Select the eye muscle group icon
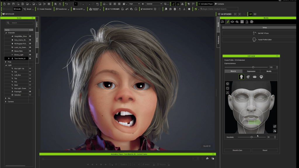The width and height of the screenshot is (299, 168). (248, 77)
